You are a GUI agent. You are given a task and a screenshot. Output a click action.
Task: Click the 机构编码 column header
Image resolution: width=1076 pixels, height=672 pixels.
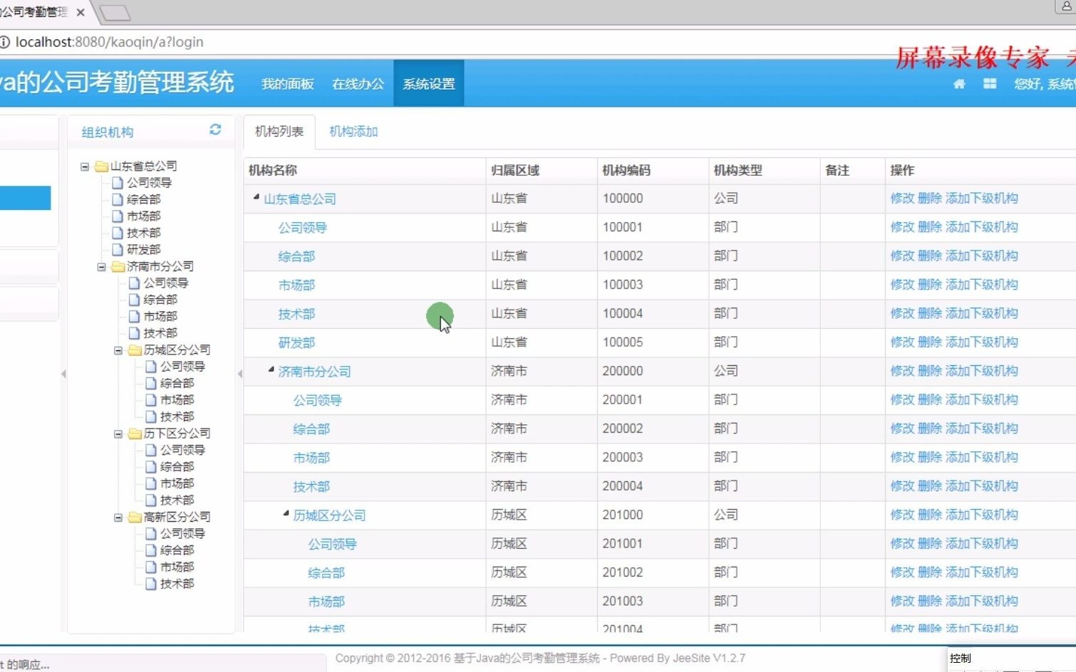click(626, 170)
